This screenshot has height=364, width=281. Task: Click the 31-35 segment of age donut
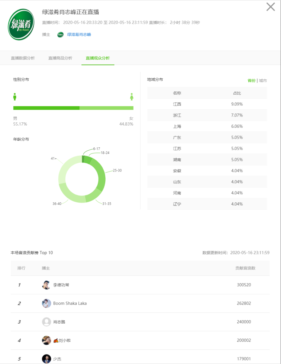(x=93, y=196)
